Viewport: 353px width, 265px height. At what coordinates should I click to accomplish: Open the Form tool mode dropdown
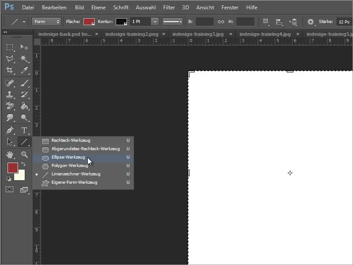(46, 22)
